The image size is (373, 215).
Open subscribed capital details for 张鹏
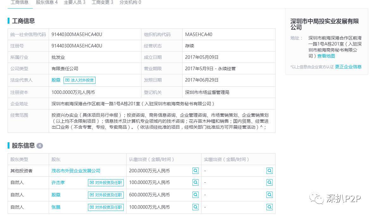click(x=195, y=207)
